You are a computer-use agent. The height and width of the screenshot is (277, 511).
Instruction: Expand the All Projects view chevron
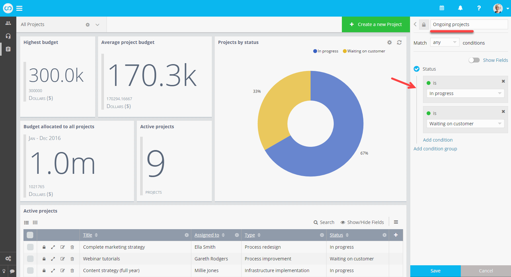tap(97, 25)
